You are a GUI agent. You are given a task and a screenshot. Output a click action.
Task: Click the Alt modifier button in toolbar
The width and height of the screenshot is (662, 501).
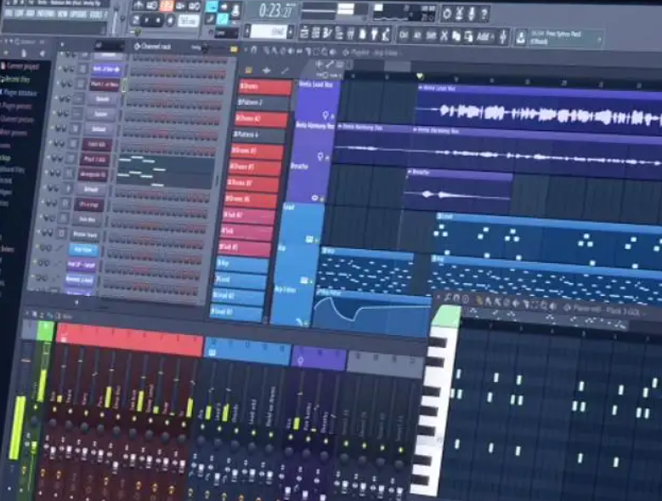[417, 36]
